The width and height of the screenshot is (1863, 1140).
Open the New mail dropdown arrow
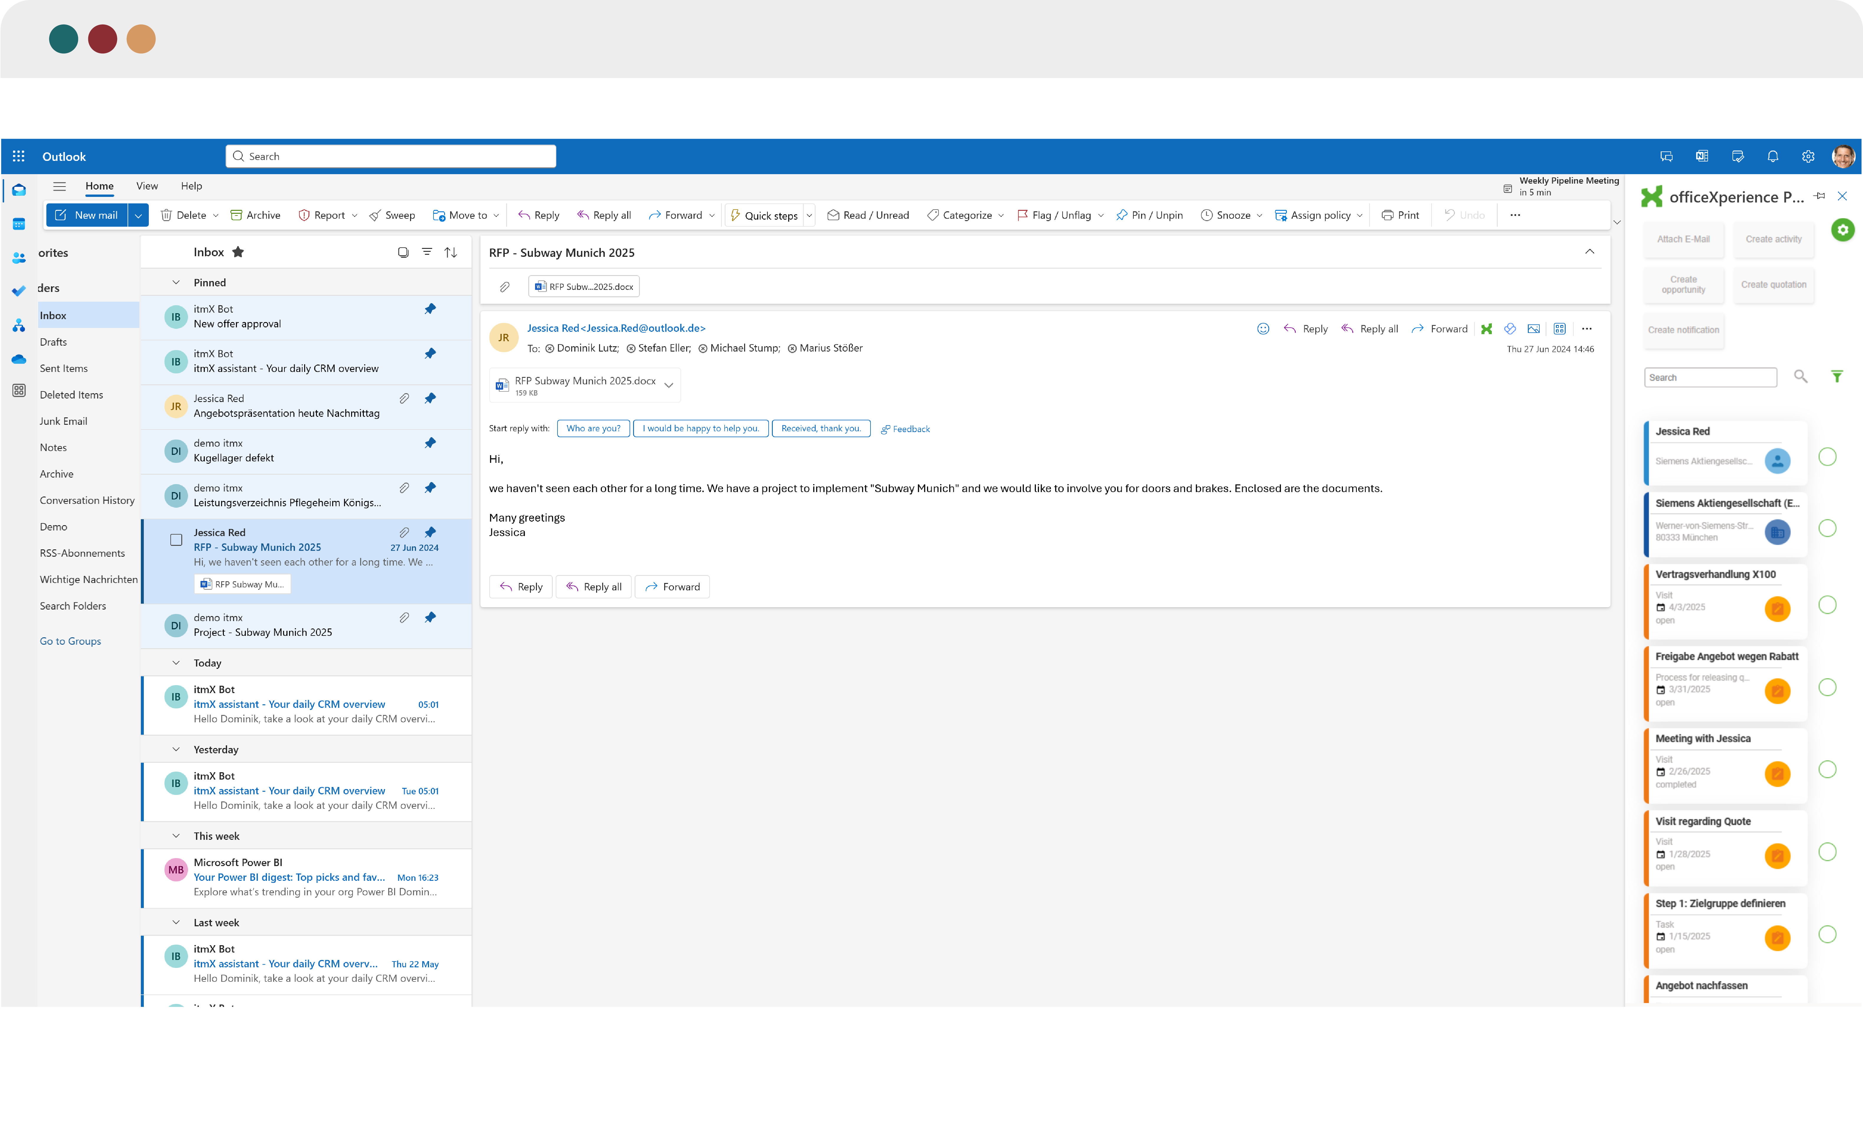pos(138,215)
